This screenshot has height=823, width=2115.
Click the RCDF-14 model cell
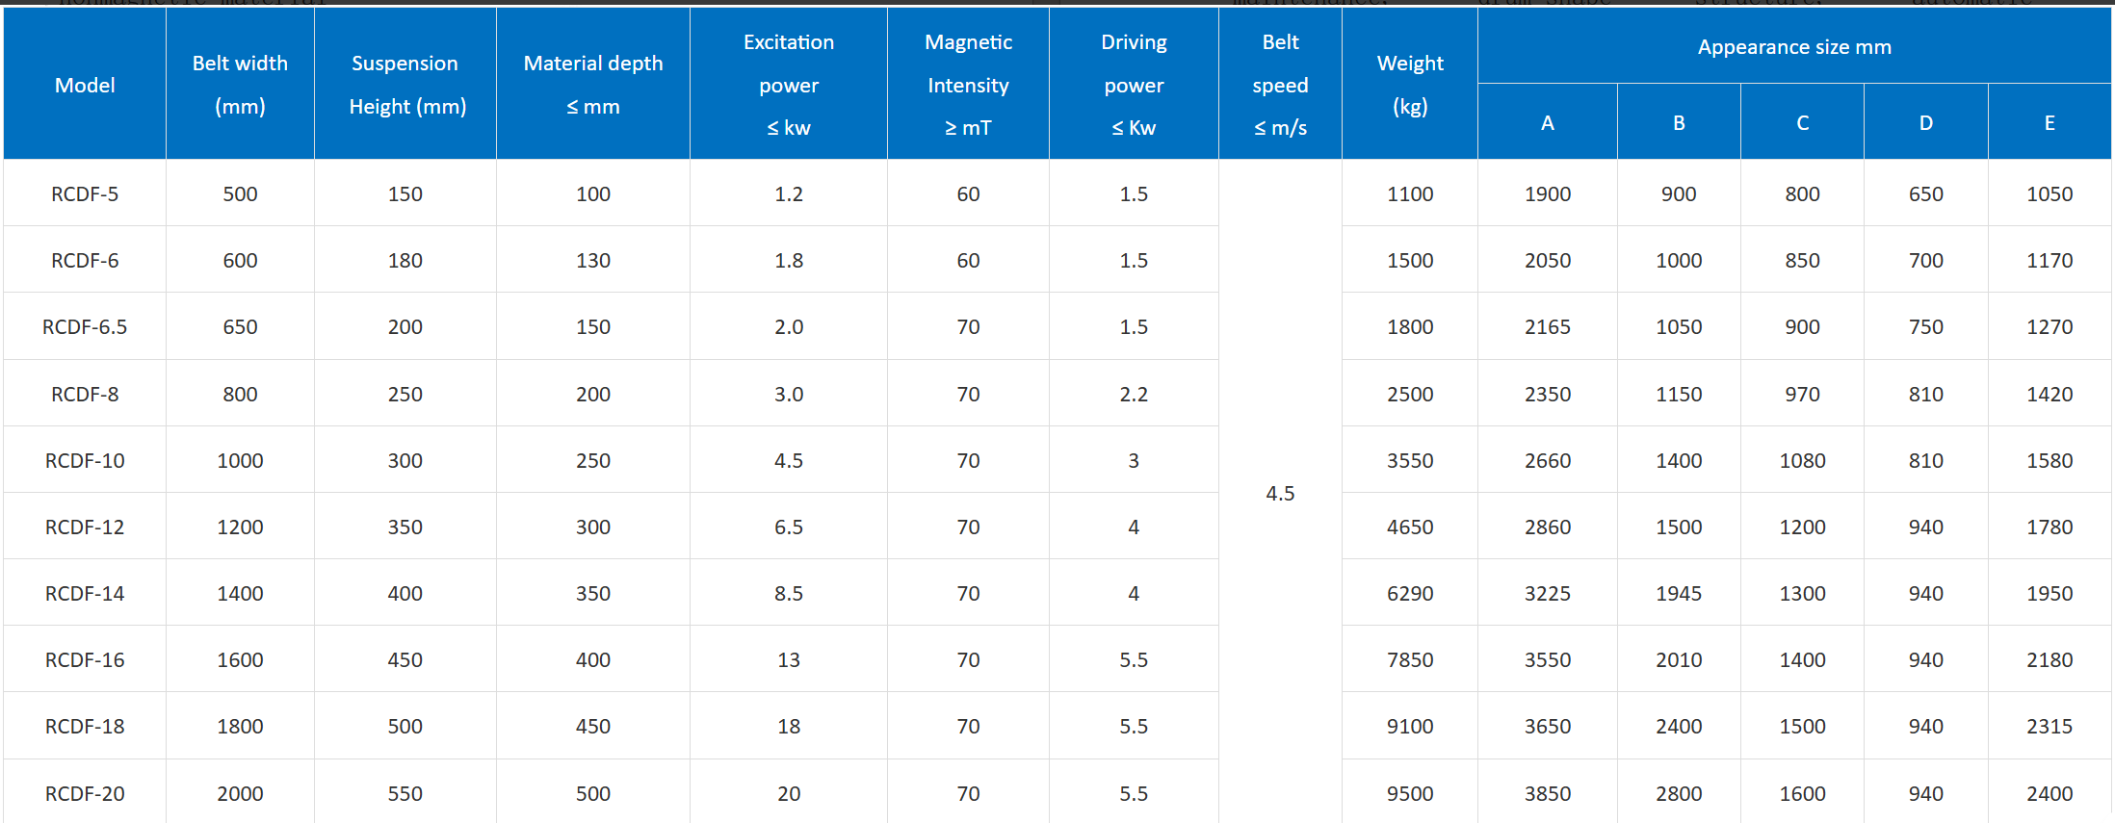85,593
